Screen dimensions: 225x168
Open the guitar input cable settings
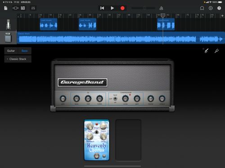coord(207,51)
